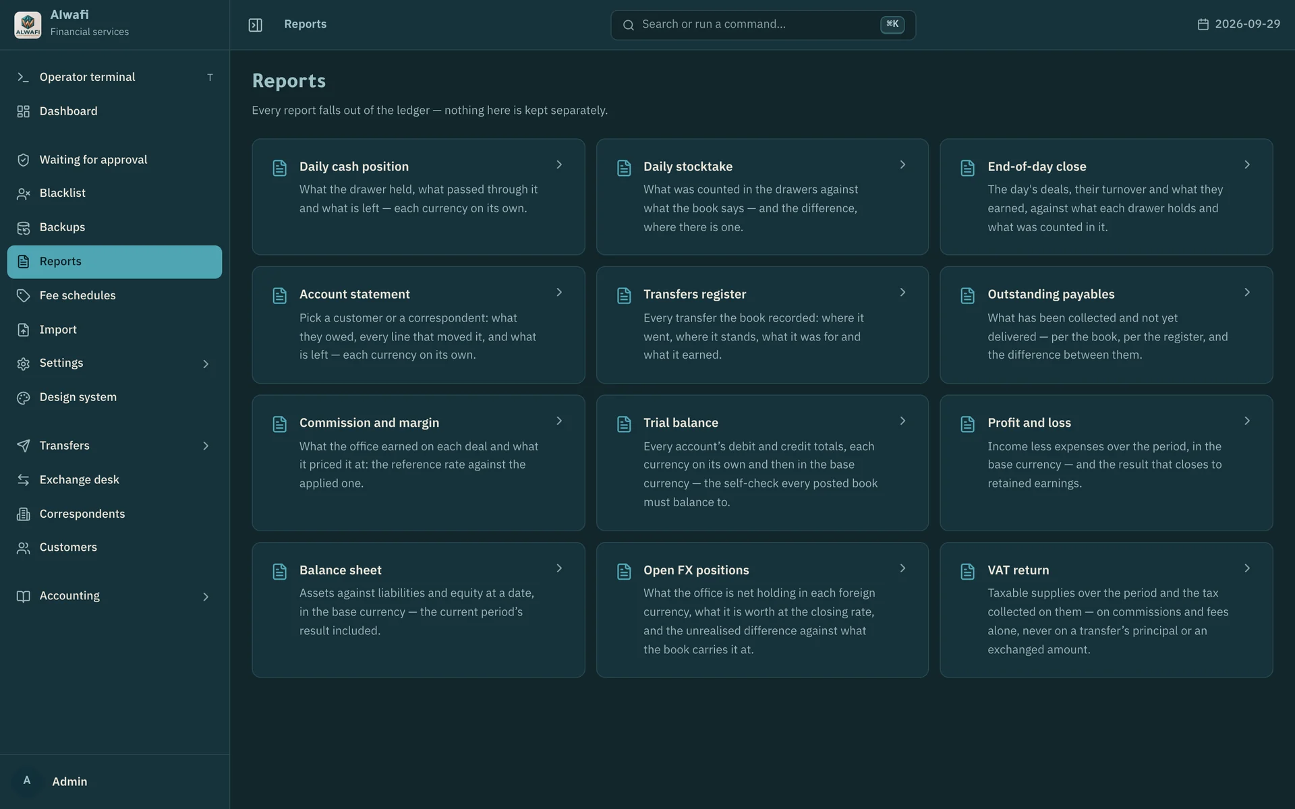This screenshot has width=1295, height=809.
Task: Click the Dashboard grid icon
Action: pyautogui.click(x=24, y=111)
